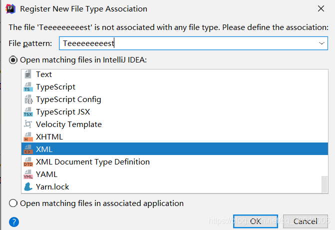The height and width of the screenshot is (230, 335).
Task: Choose Text in the file type list
Action: (x=175, y=74)
